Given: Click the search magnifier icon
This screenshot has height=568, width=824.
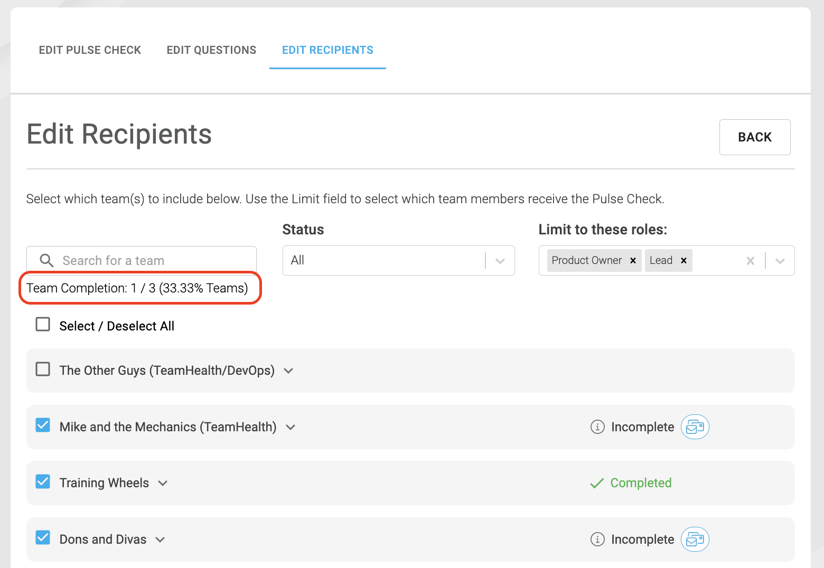Looking at the screenshot, I should point(46,260).
